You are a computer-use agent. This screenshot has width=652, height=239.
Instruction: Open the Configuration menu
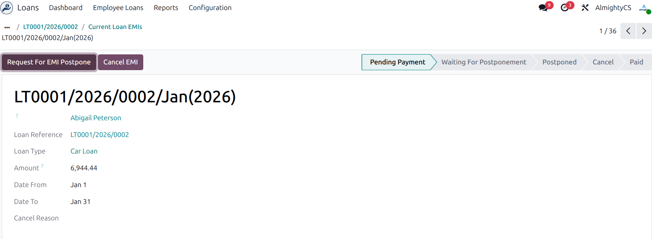210,8
